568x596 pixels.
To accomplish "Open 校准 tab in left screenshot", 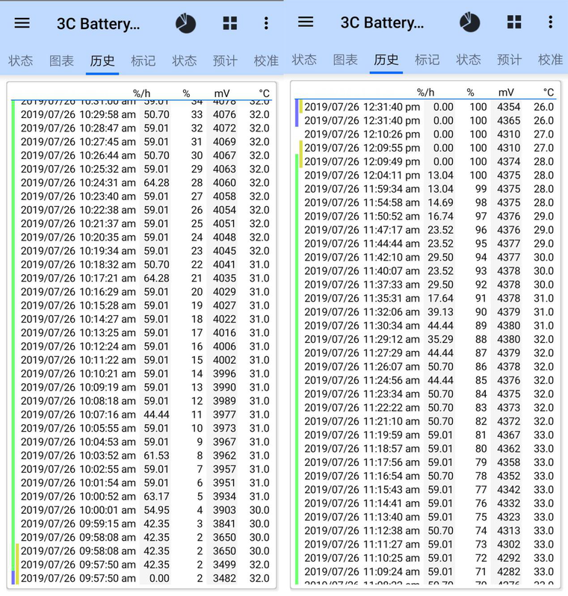I will [266, 60].
